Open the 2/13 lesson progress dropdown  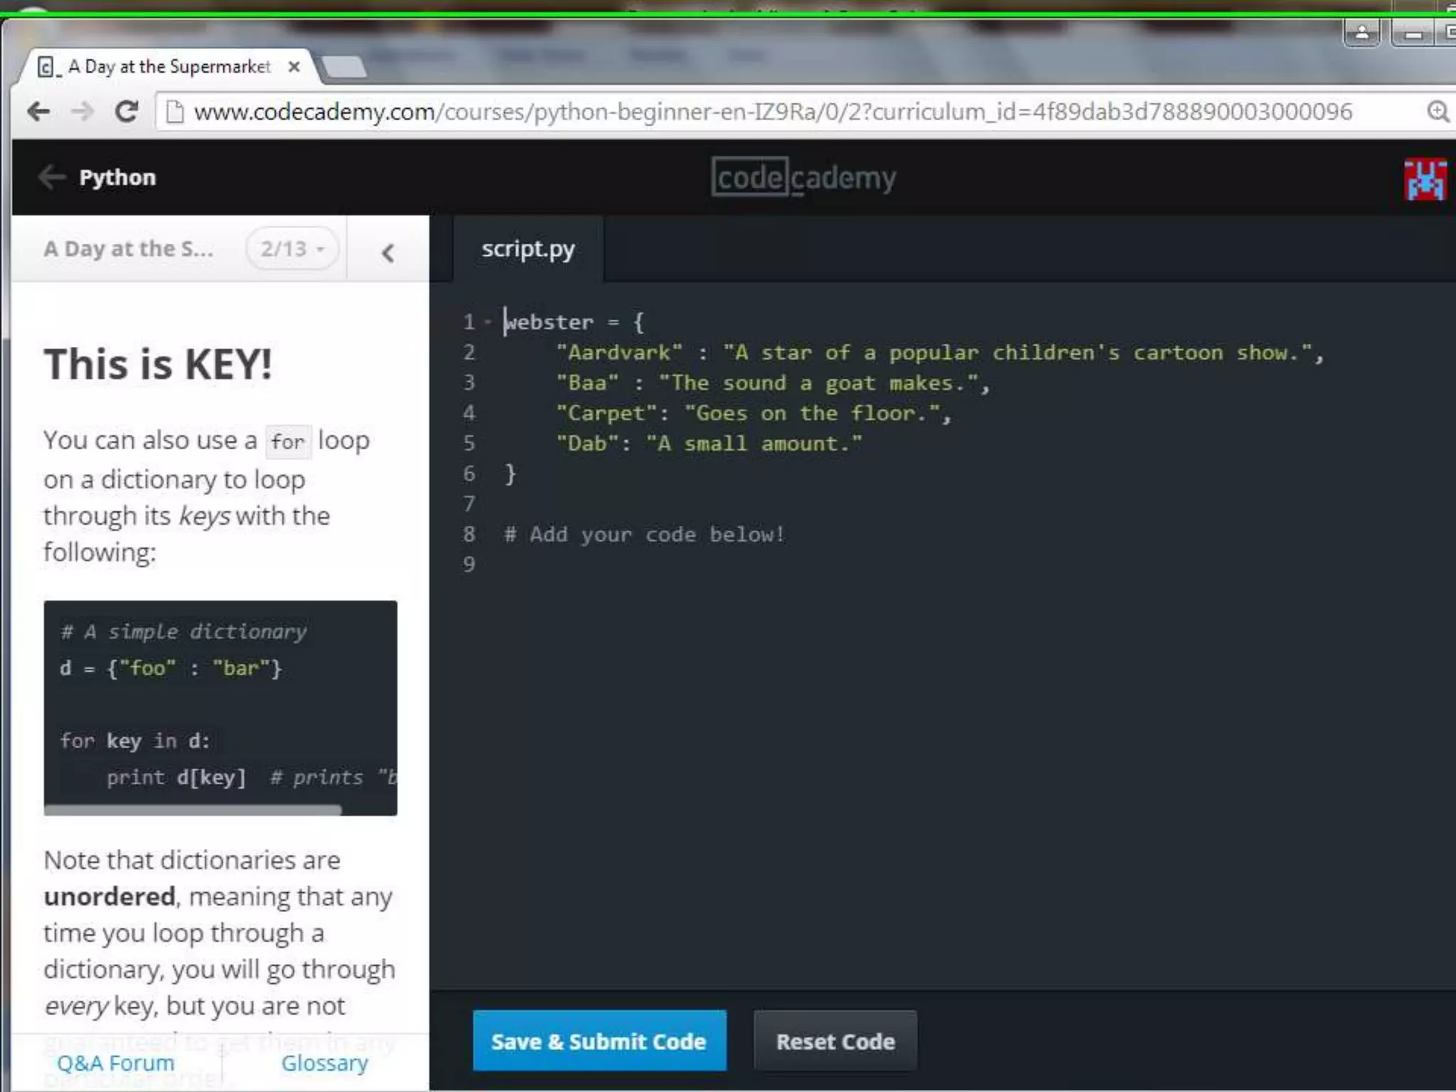click(x=292, y=249)
